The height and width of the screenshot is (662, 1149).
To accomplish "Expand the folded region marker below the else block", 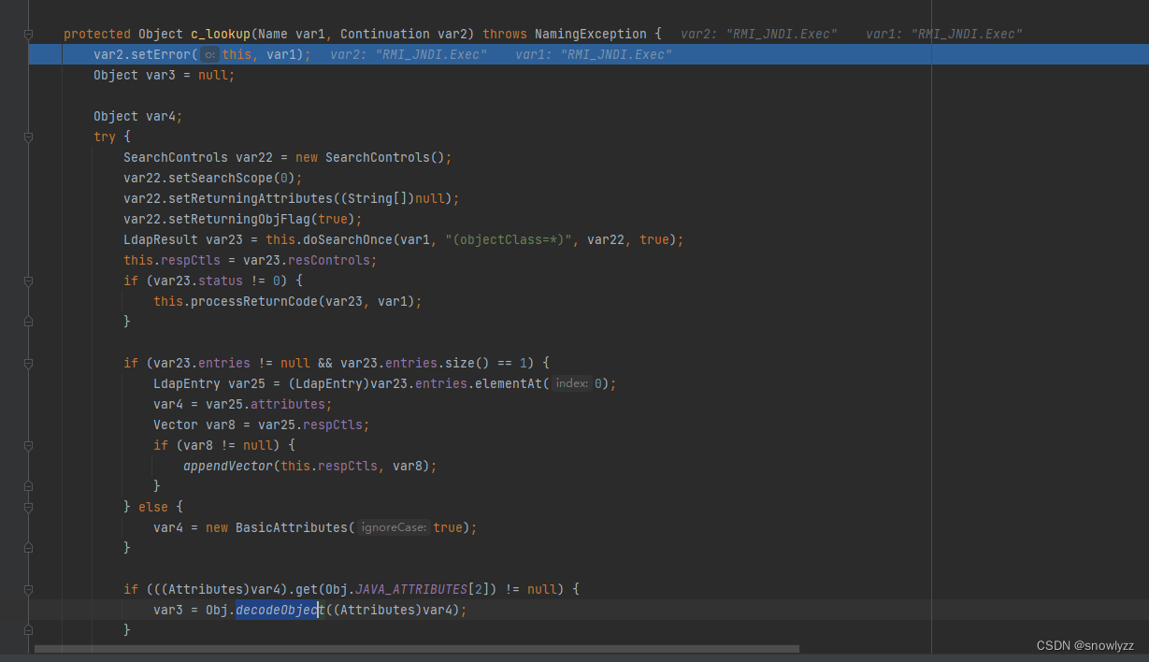I will pyautogui.click(x=28, y=547).
